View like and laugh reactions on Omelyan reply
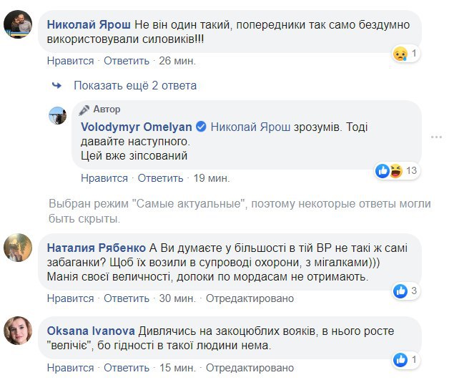Image resolution: width=449 pixels, height=380 pixels. [x=389, y=170]
